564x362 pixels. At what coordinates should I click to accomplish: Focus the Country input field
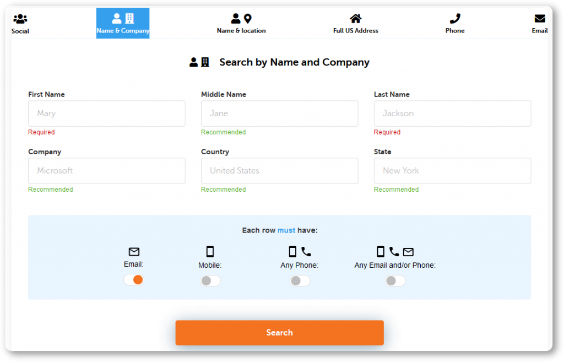coord(279,171)
